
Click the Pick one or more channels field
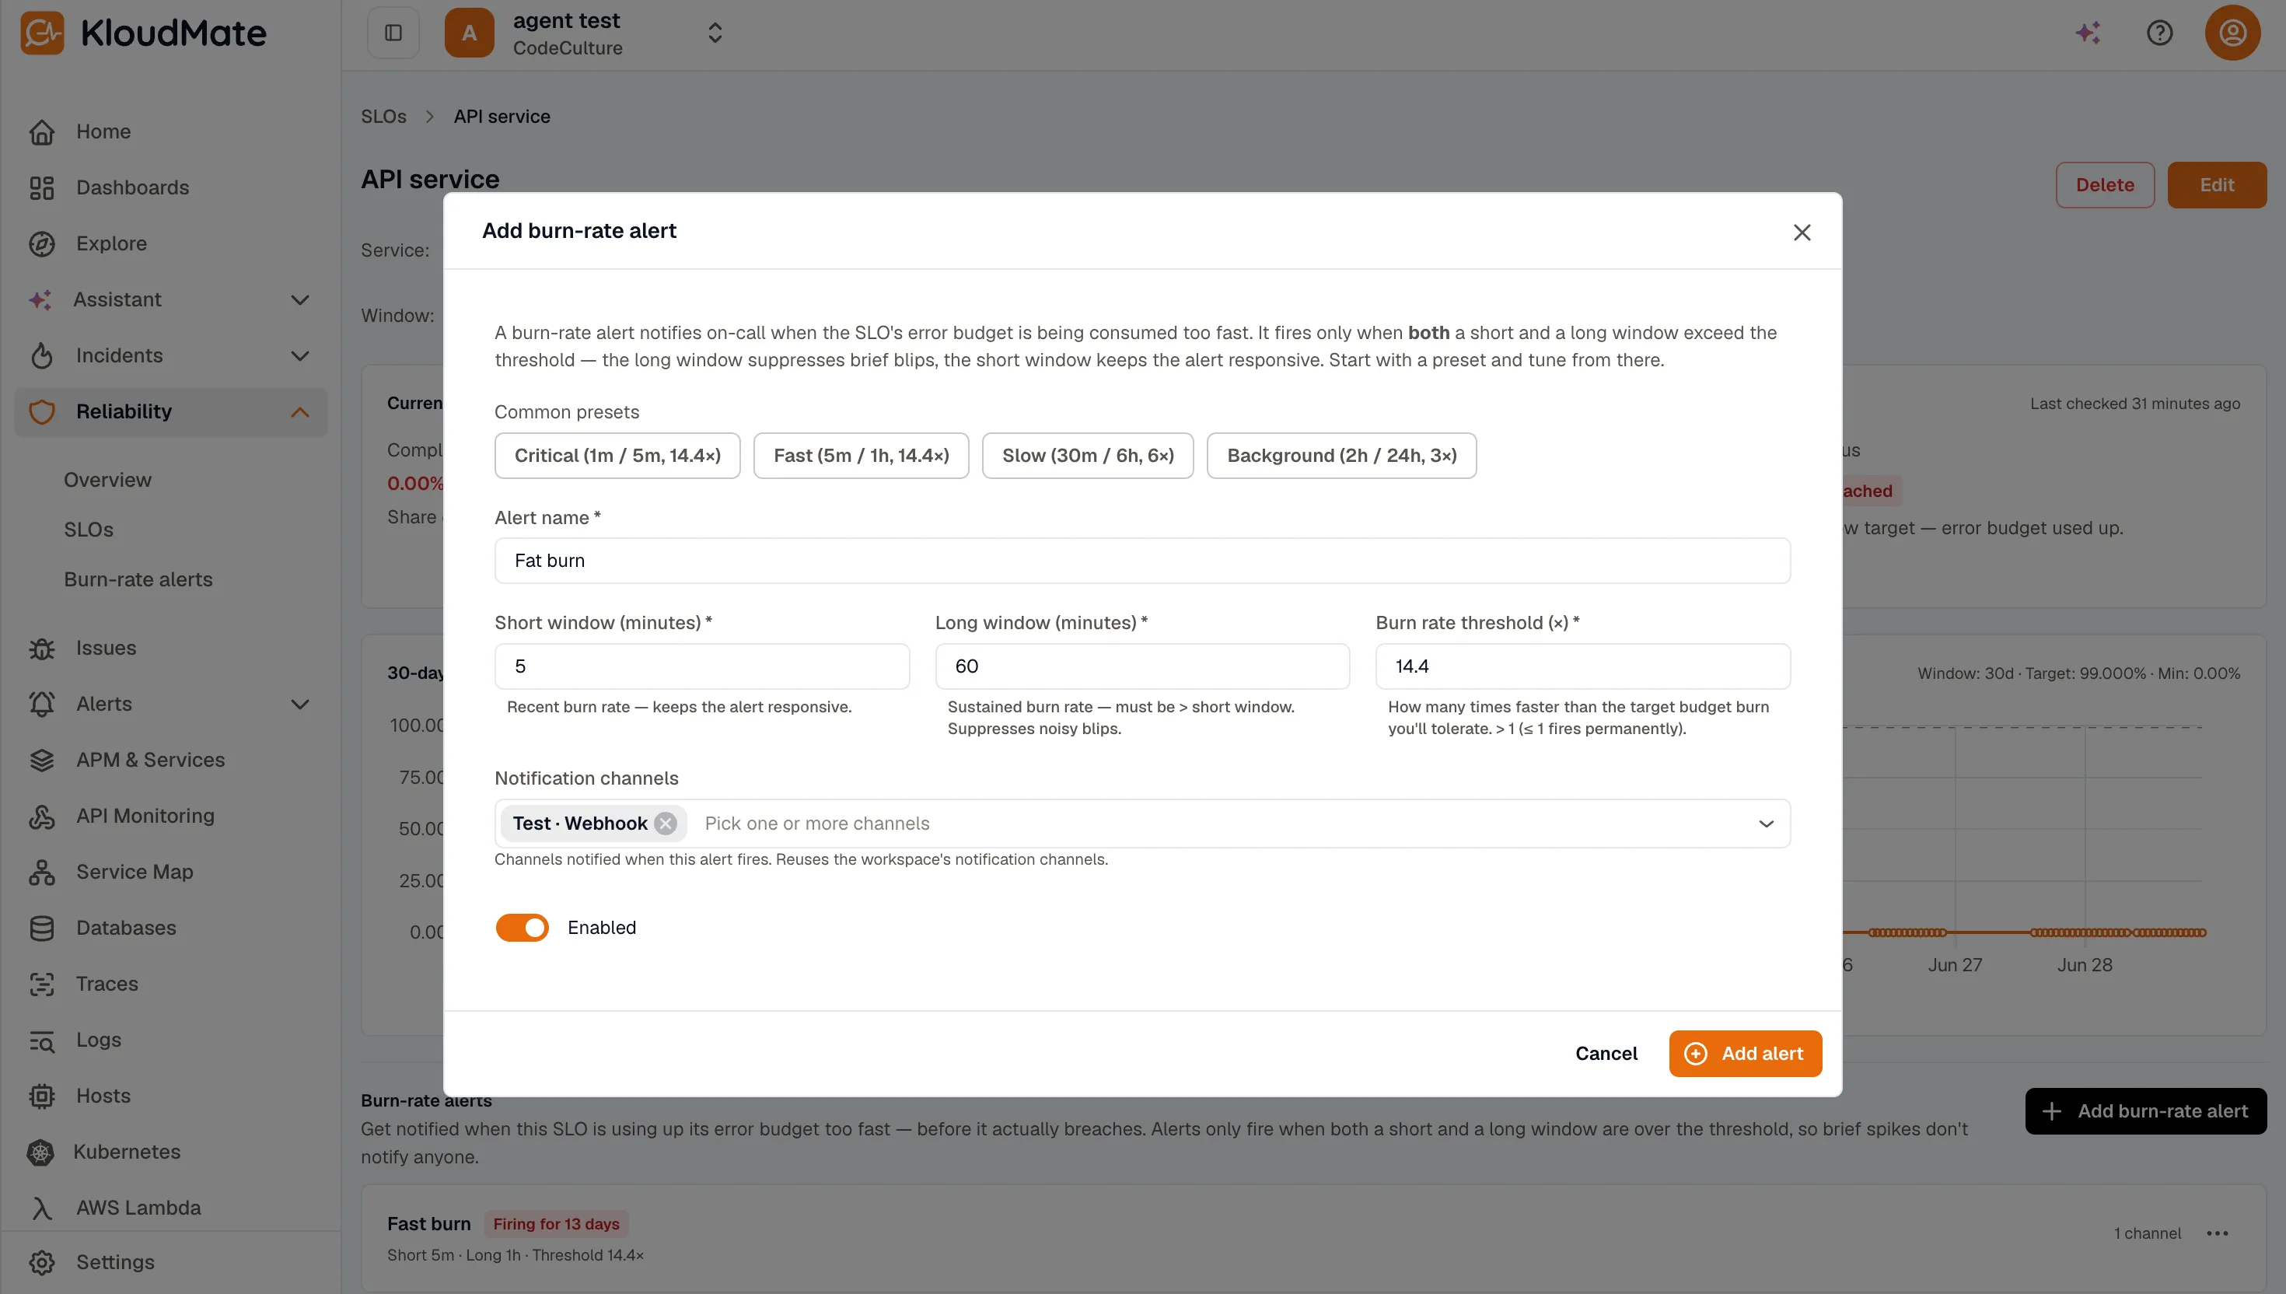coord(1142,823)
